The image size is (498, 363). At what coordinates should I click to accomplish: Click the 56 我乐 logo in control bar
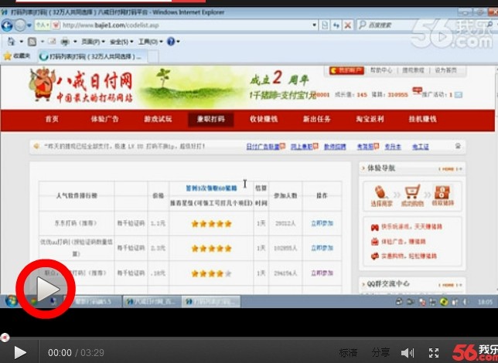coord(475,353)
